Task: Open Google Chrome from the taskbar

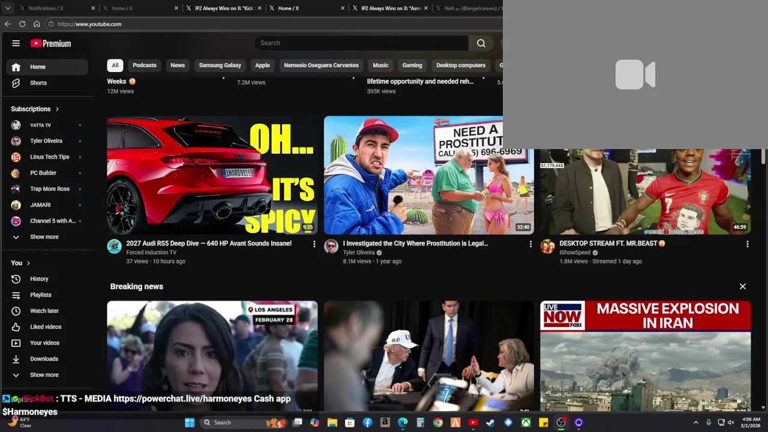Action: 438,422
